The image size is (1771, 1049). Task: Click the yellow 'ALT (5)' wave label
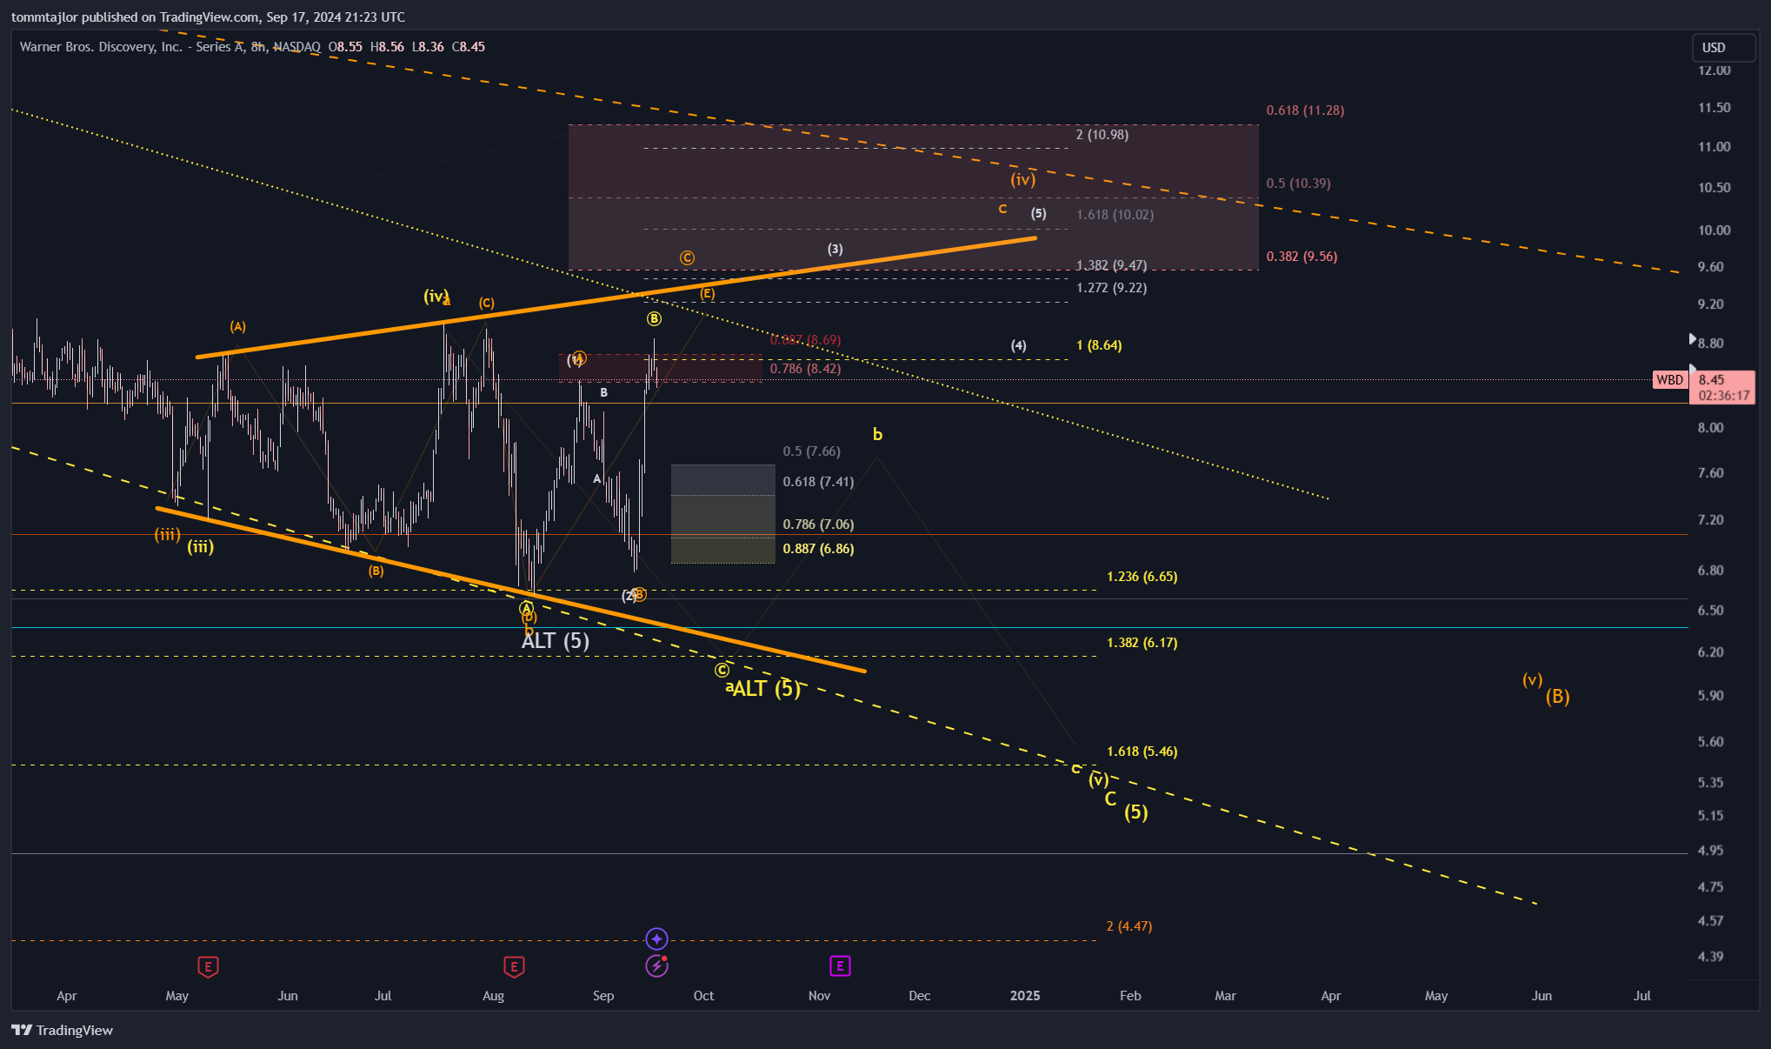point(766,689)
